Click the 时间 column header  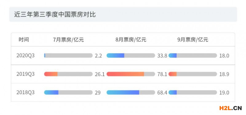[24, 40]
